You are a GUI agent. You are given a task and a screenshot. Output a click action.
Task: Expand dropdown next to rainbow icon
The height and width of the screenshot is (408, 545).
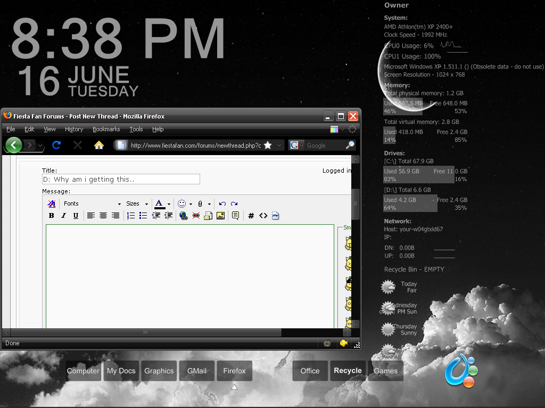click(x=342, y=129)
